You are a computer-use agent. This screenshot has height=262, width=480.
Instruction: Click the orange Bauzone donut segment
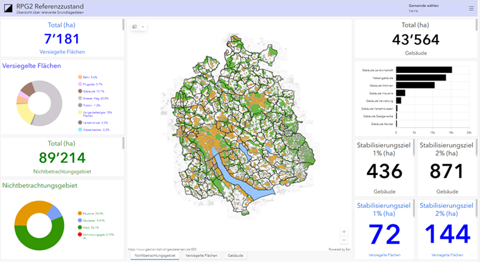[x=26, y=211]
